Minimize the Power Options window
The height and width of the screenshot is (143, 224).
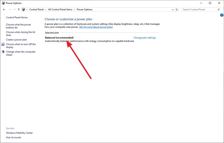[x=201, y=3]
